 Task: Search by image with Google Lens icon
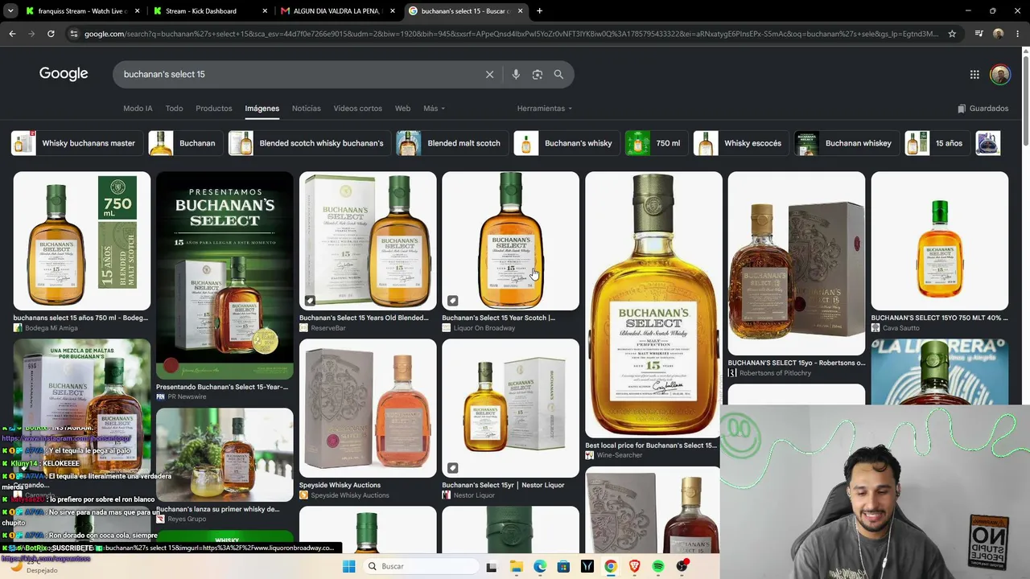click(x=537, y=74)
